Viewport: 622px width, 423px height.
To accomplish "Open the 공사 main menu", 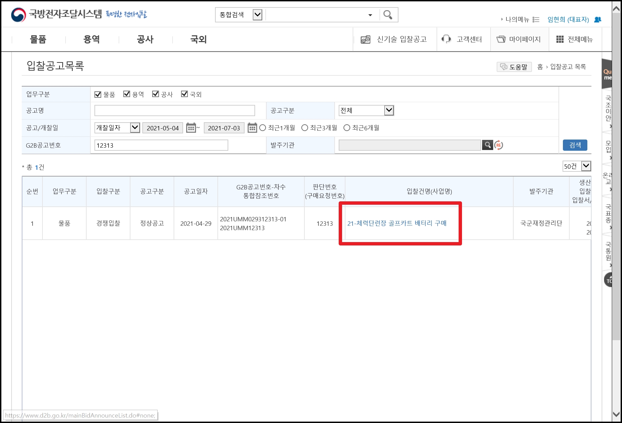I will click(x=145, y=39).
